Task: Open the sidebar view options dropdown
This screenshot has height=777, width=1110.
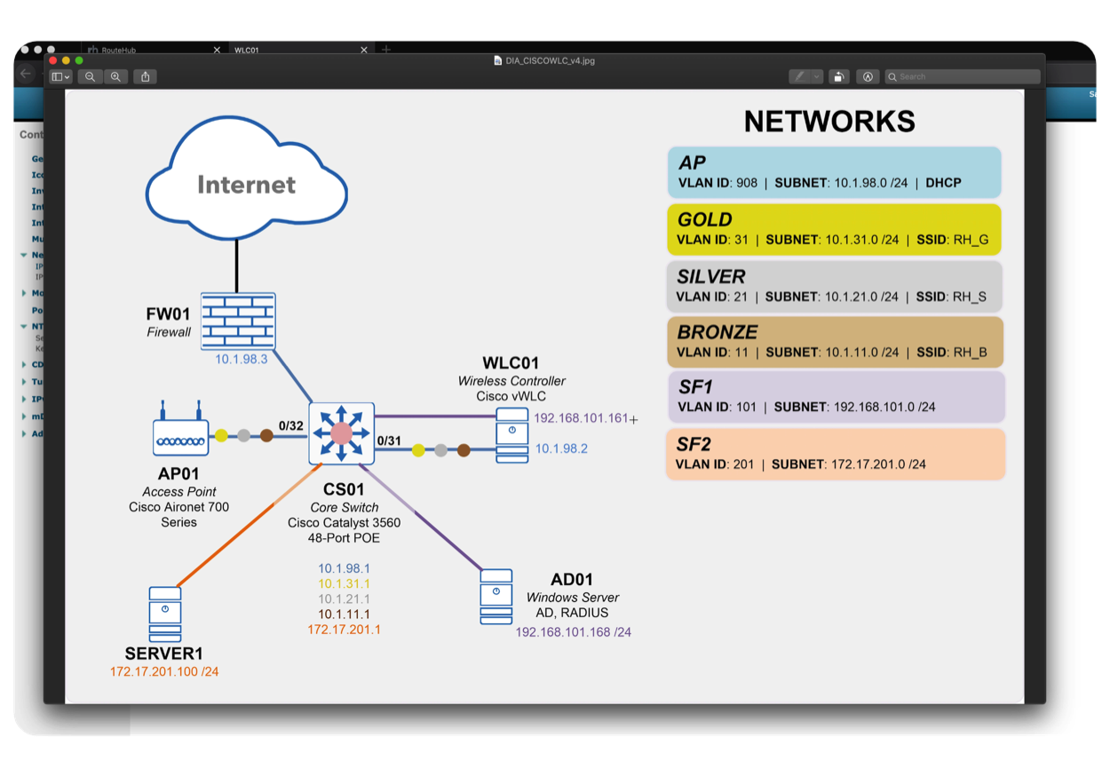Action: (60, 77)
